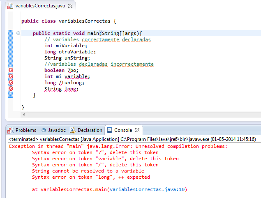
Task: Select the Console tab
Action: pos(123,130)
